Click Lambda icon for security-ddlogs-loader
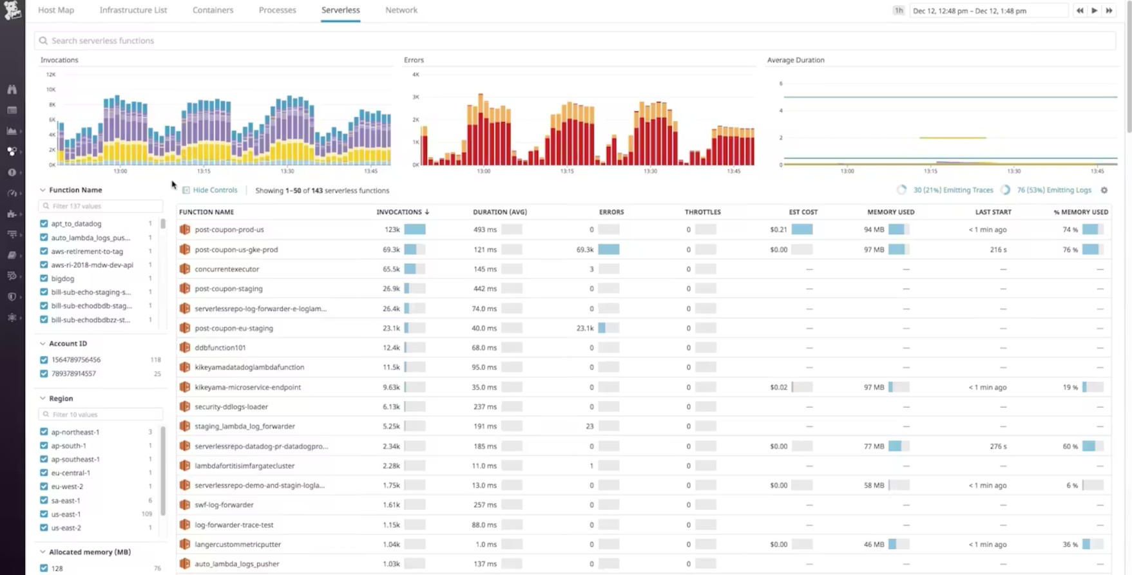This screenshot has height=575, width=1132. (185, 406)
